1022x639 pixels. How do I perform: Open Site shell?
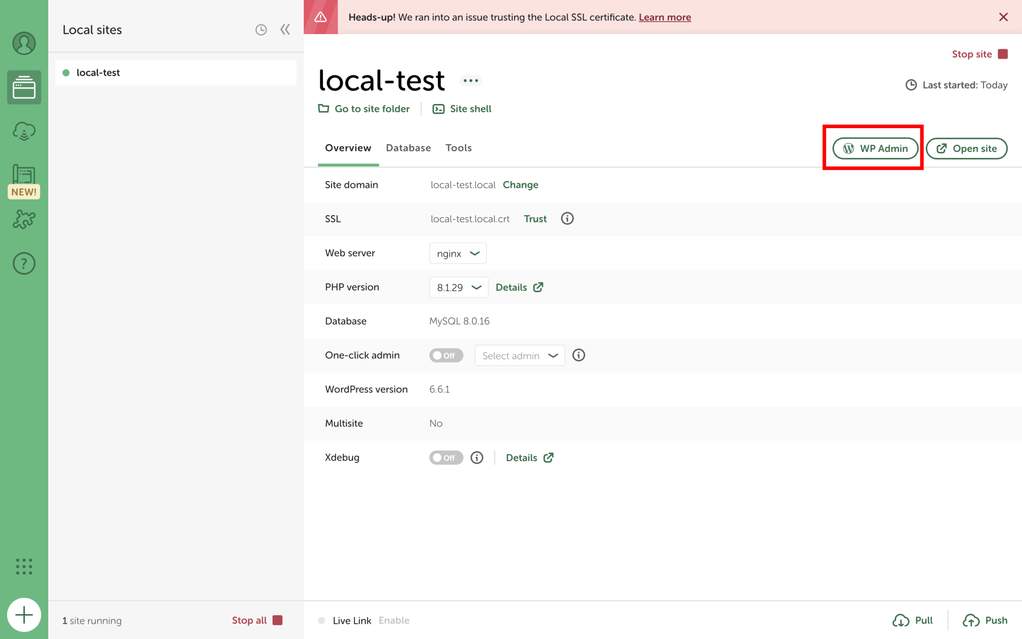point(461,109)
